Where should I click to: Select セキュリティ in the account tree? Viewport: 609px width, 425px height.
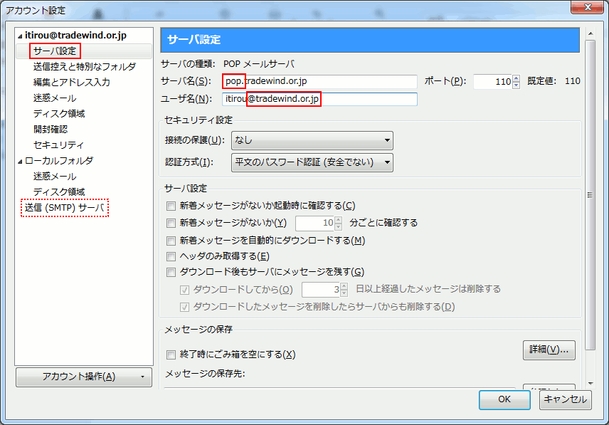pos(58,145)
